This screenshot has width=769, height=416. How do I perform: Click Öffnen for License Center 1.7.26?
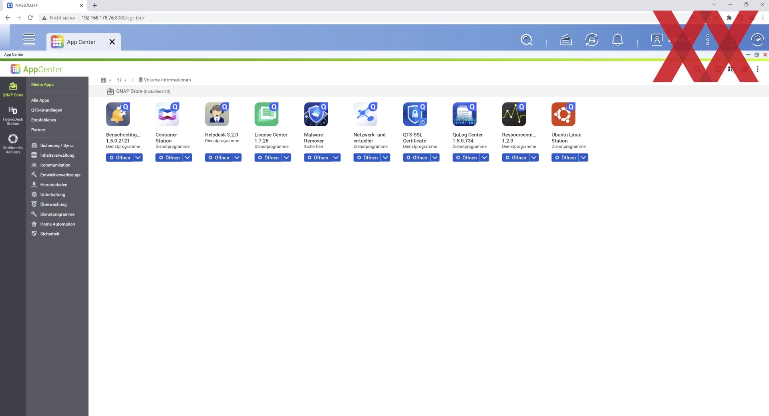[268, 158]
